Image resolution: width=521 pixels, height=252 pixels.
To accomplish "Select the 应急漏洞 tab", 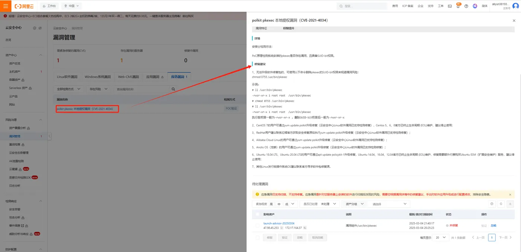I will pos(179,77).
